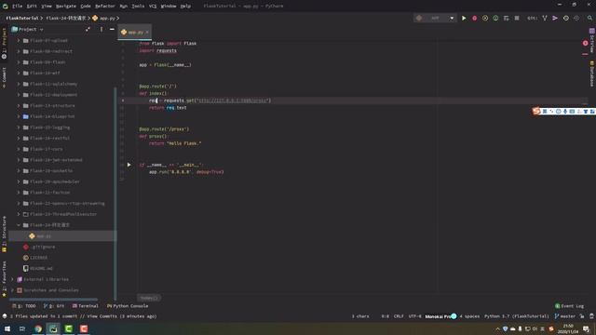
Task: Click the FlaskTutorial breadcrumb
Action: pos(22,18)
